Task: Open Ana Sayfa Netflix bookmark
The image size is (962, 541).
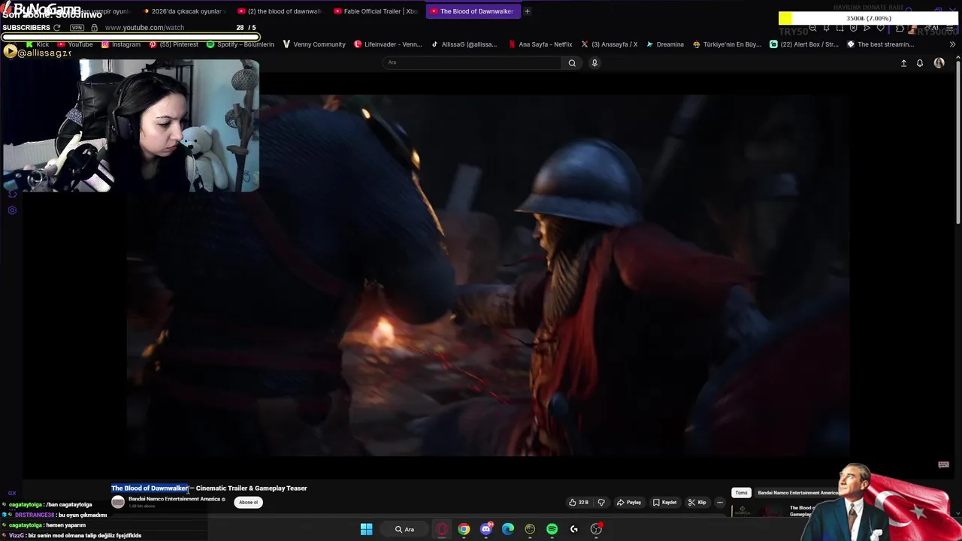Action: tap(540, 44)
